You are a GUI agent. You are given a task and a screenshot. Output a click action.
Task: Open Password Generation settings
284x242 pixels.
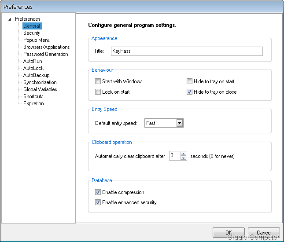[46, 54]
